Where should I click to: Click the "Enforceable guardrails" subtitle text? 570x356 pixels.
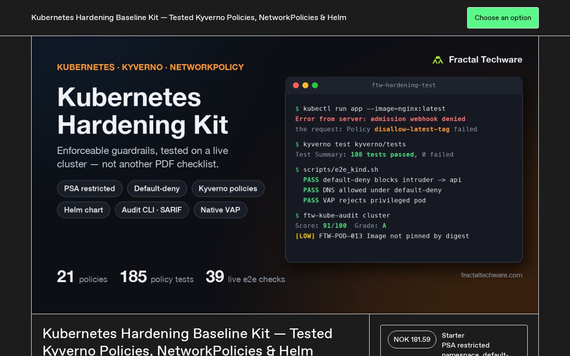142,157
